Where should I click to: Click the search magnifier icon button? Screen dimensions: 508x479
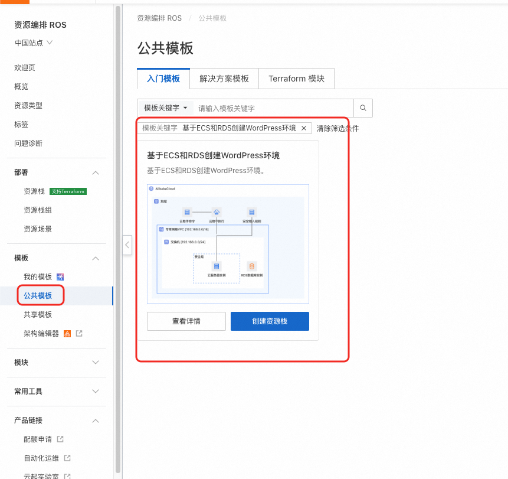(363, 108)
